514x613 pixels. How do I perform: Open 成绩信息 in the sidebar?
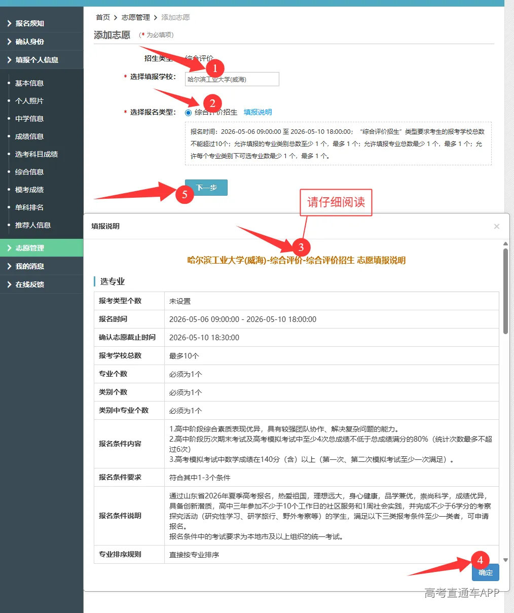coord(29,136)
